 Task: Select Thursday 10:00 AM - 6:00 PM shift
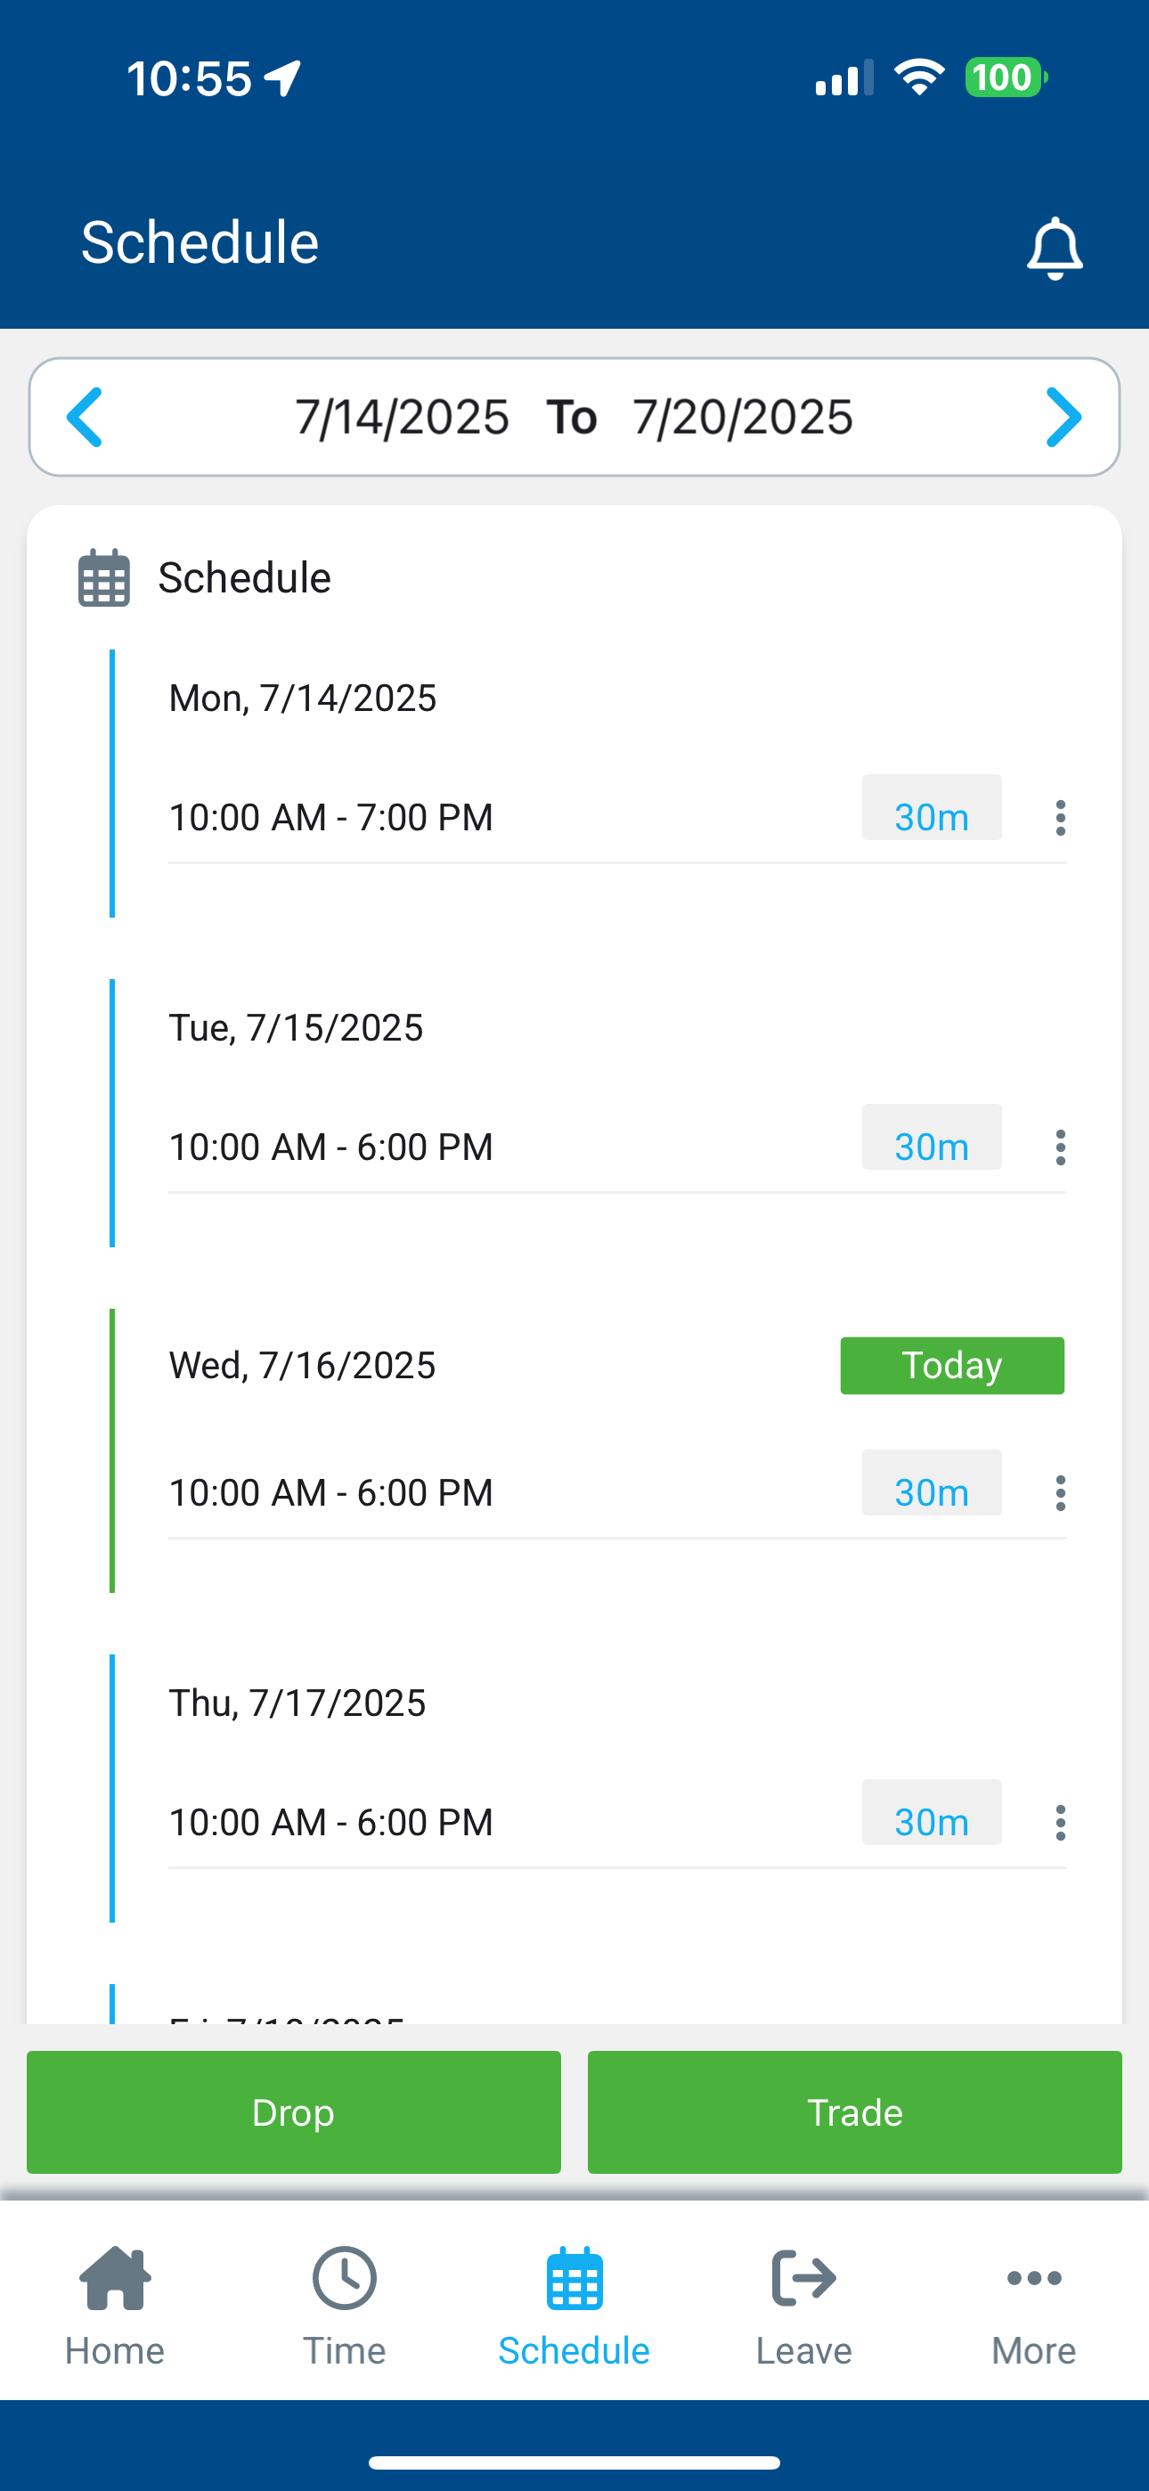pyautogui.click(x=330, y=1822)
